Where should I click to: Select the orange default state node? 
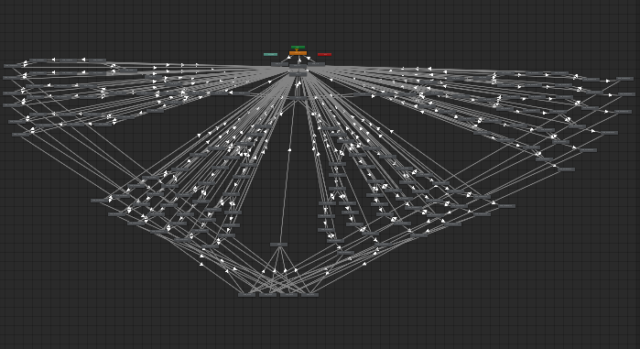point(298,53)
